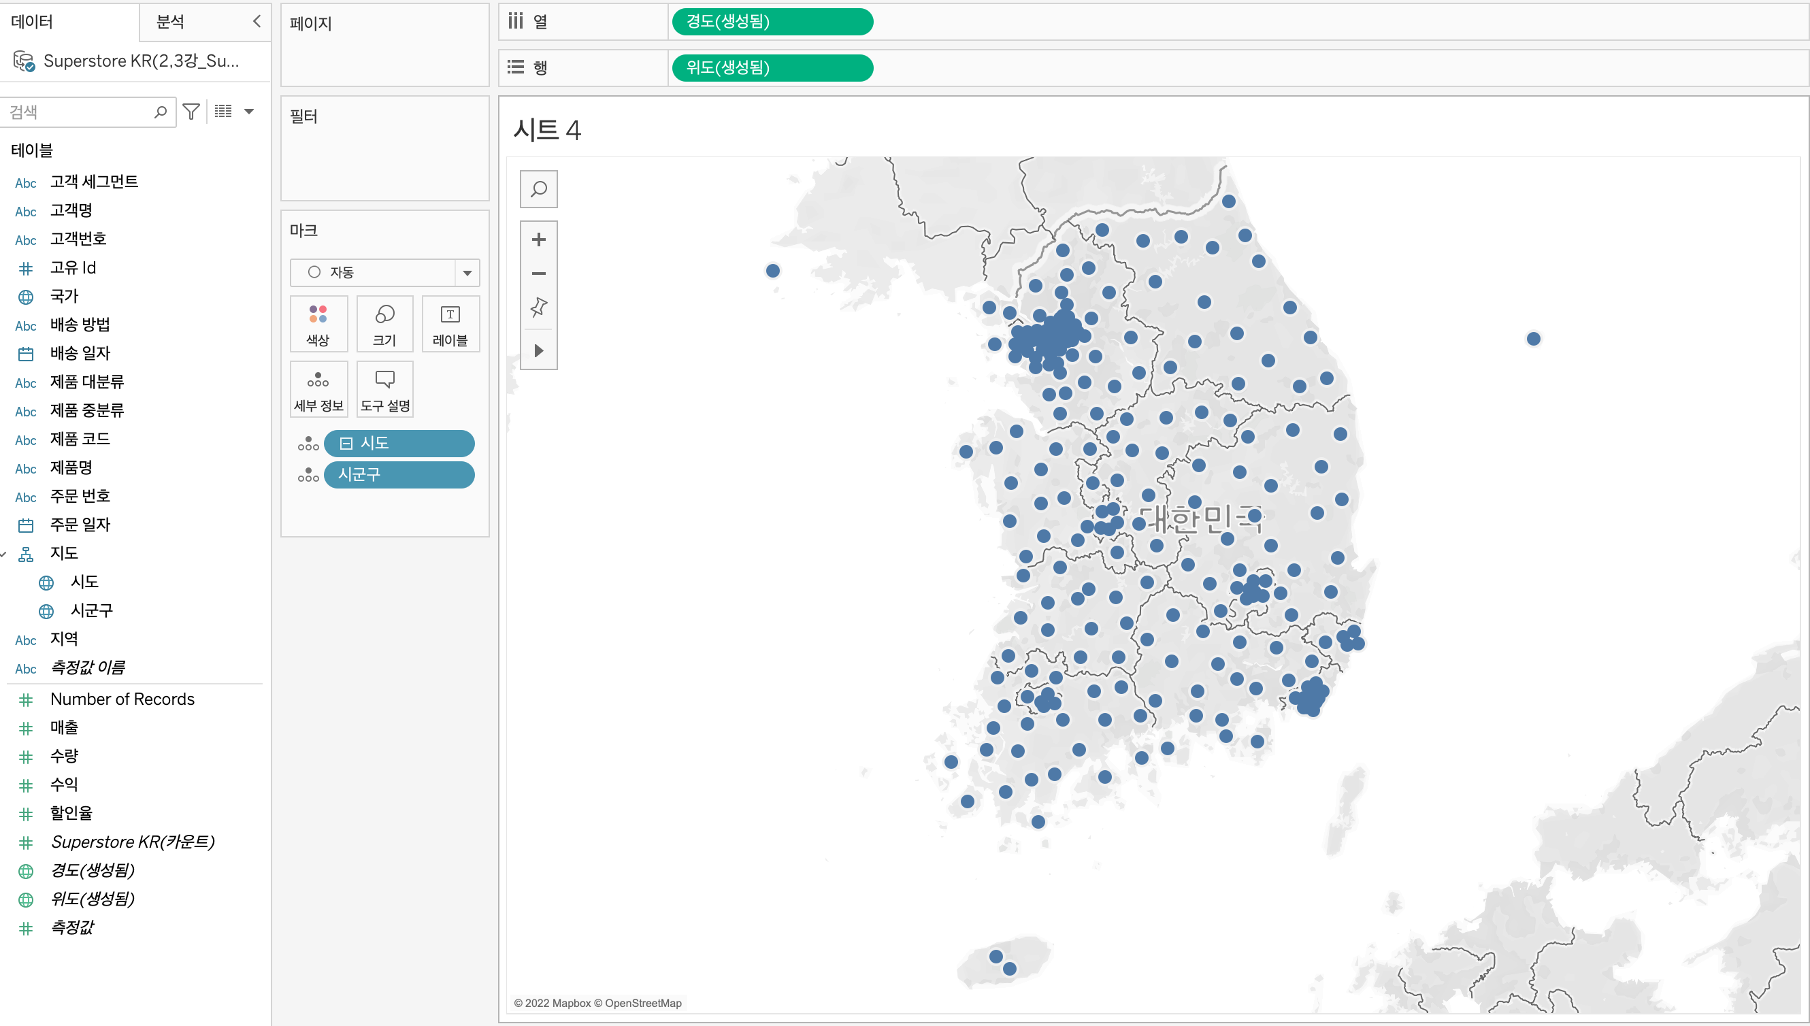Open the 크기 size marks card
Image resolution: width=1810 pixels, height=1026 pixels.
pyautogui.click(x=384, y=324)
